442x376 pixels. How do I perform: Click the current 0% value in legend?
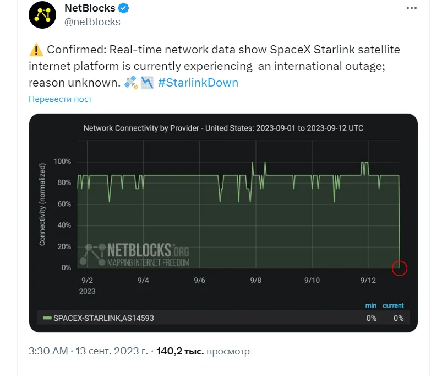pyautogui.click(x=398, y=318)
